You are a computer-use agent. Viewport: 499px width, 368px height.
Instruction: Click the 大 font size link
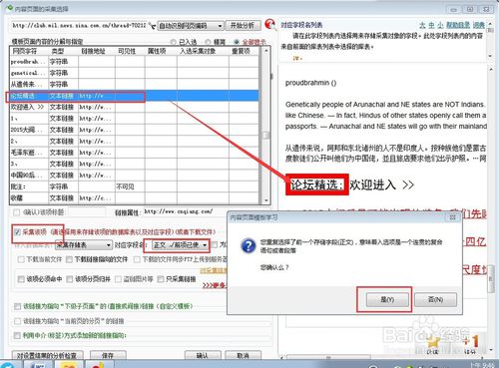[422, 25]
